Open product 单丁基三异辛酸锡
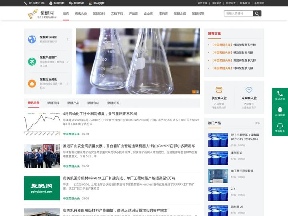288x216 pixels. click(x=242, y=171)
